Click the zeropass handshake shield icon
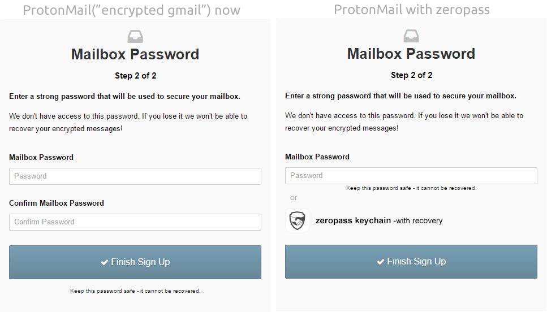Screen dimensions: 547x312 click(x=298, y=220)
